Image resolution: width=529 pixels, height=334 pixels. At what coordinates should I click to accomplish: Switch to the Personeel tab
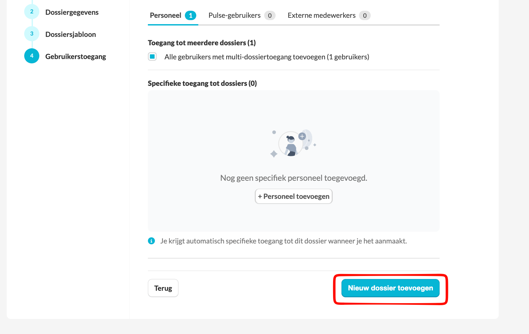pos(166,15)
